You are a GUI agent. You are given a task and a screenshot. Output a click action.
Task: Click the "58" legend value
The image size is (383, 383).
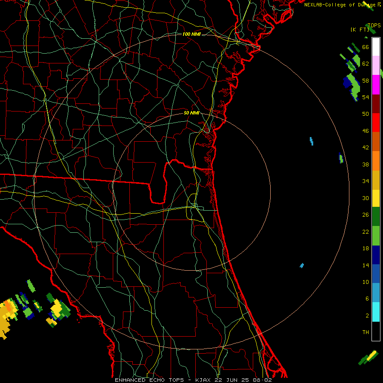click(366, 80)
